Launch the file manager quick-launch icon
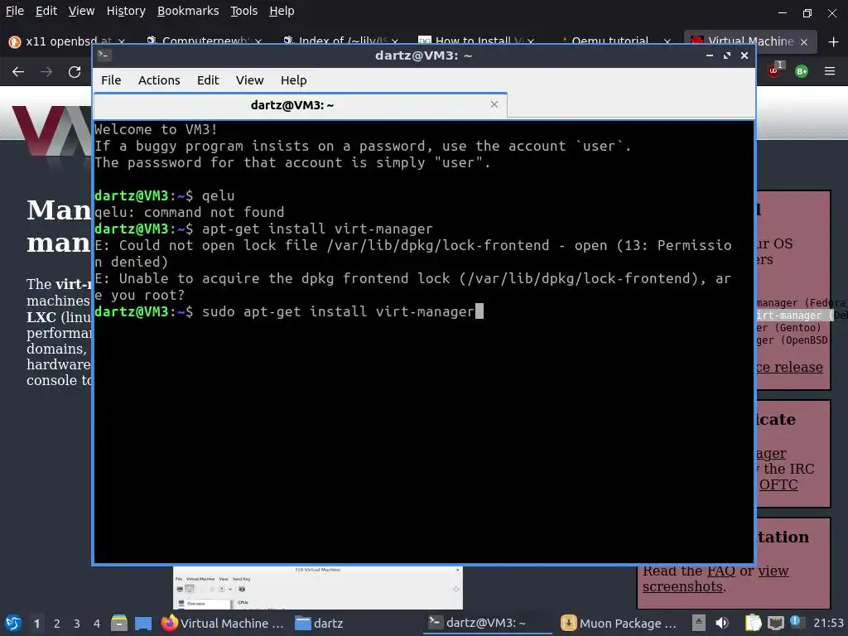 point(119,623)
